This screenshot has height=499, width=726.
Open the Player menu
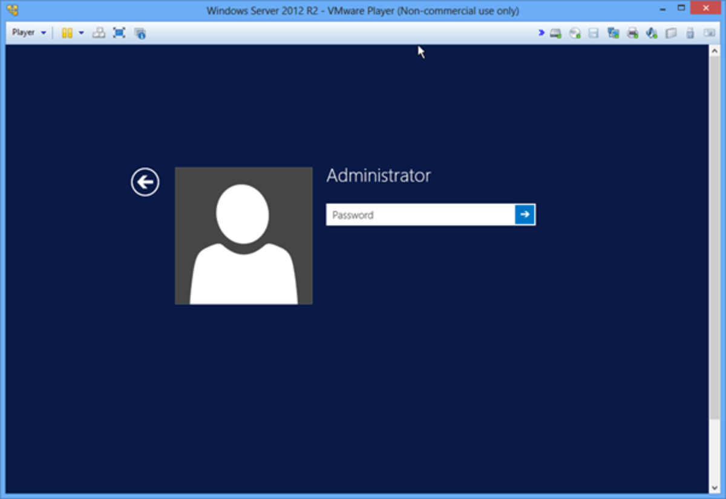(x=24, y=33)
